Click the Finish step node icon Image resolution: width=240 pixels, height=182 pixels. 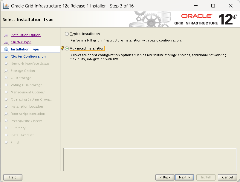6,142
